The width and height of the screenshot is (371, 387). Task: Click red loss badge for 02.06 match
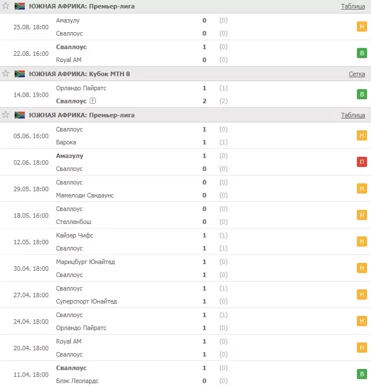[361, 162]
